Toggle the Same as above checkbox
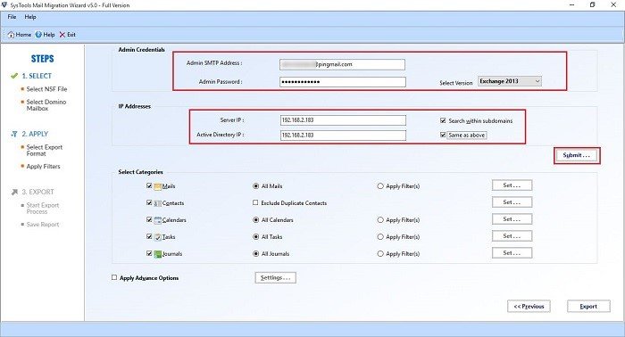The image size is (625, 337). [443, 135]
